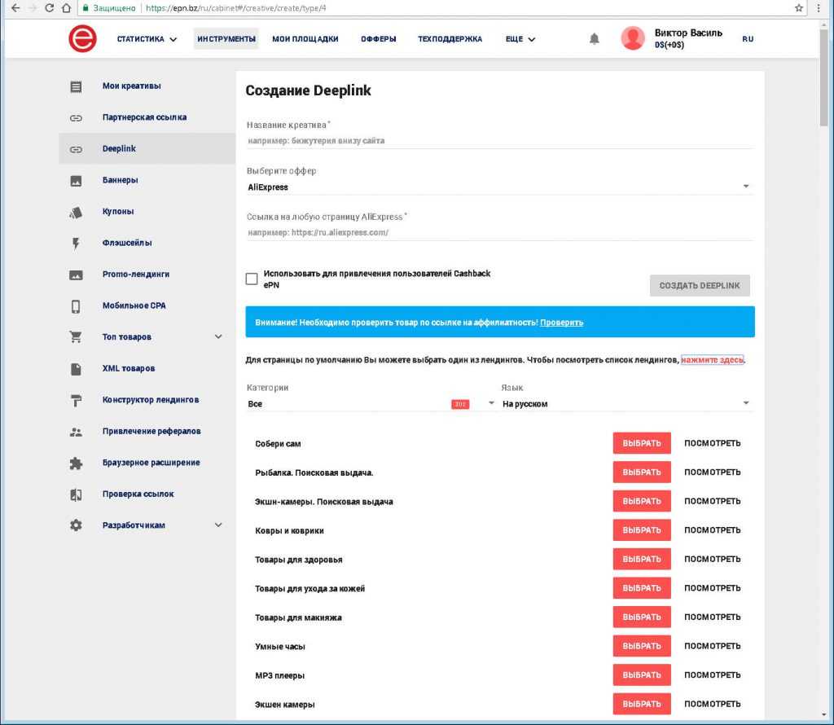The height and width of the screenshot is (725, 834).
Task: Click the browser extension puzzle icon
Action: pyautogui.click(x=76, y=463)
